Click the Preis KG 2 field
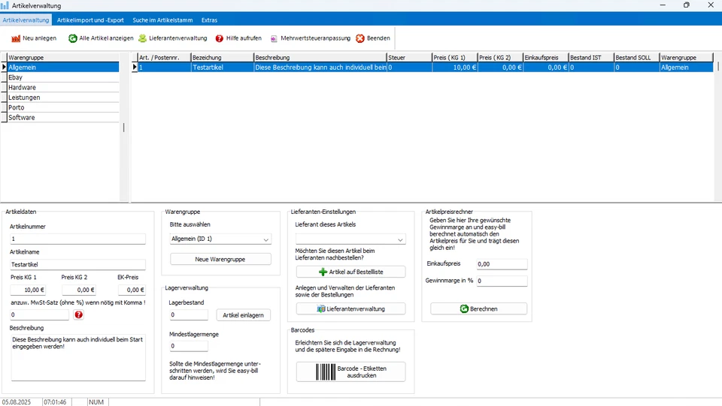Viewport: 722px width, 406px height. (79, 290)
